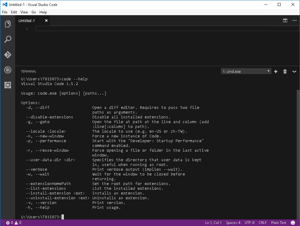Change language mode via Plain Text

coord(278,222)
